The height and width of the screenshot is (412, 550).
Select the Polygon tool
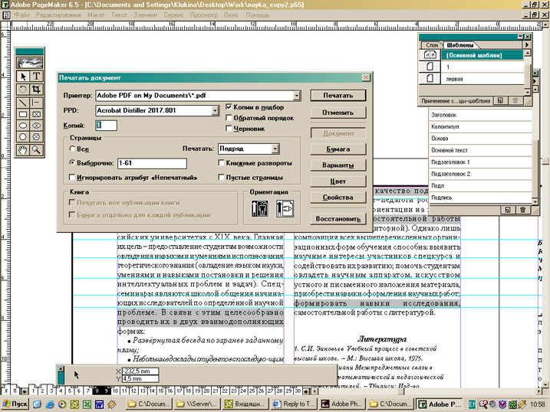pos(23,137)
